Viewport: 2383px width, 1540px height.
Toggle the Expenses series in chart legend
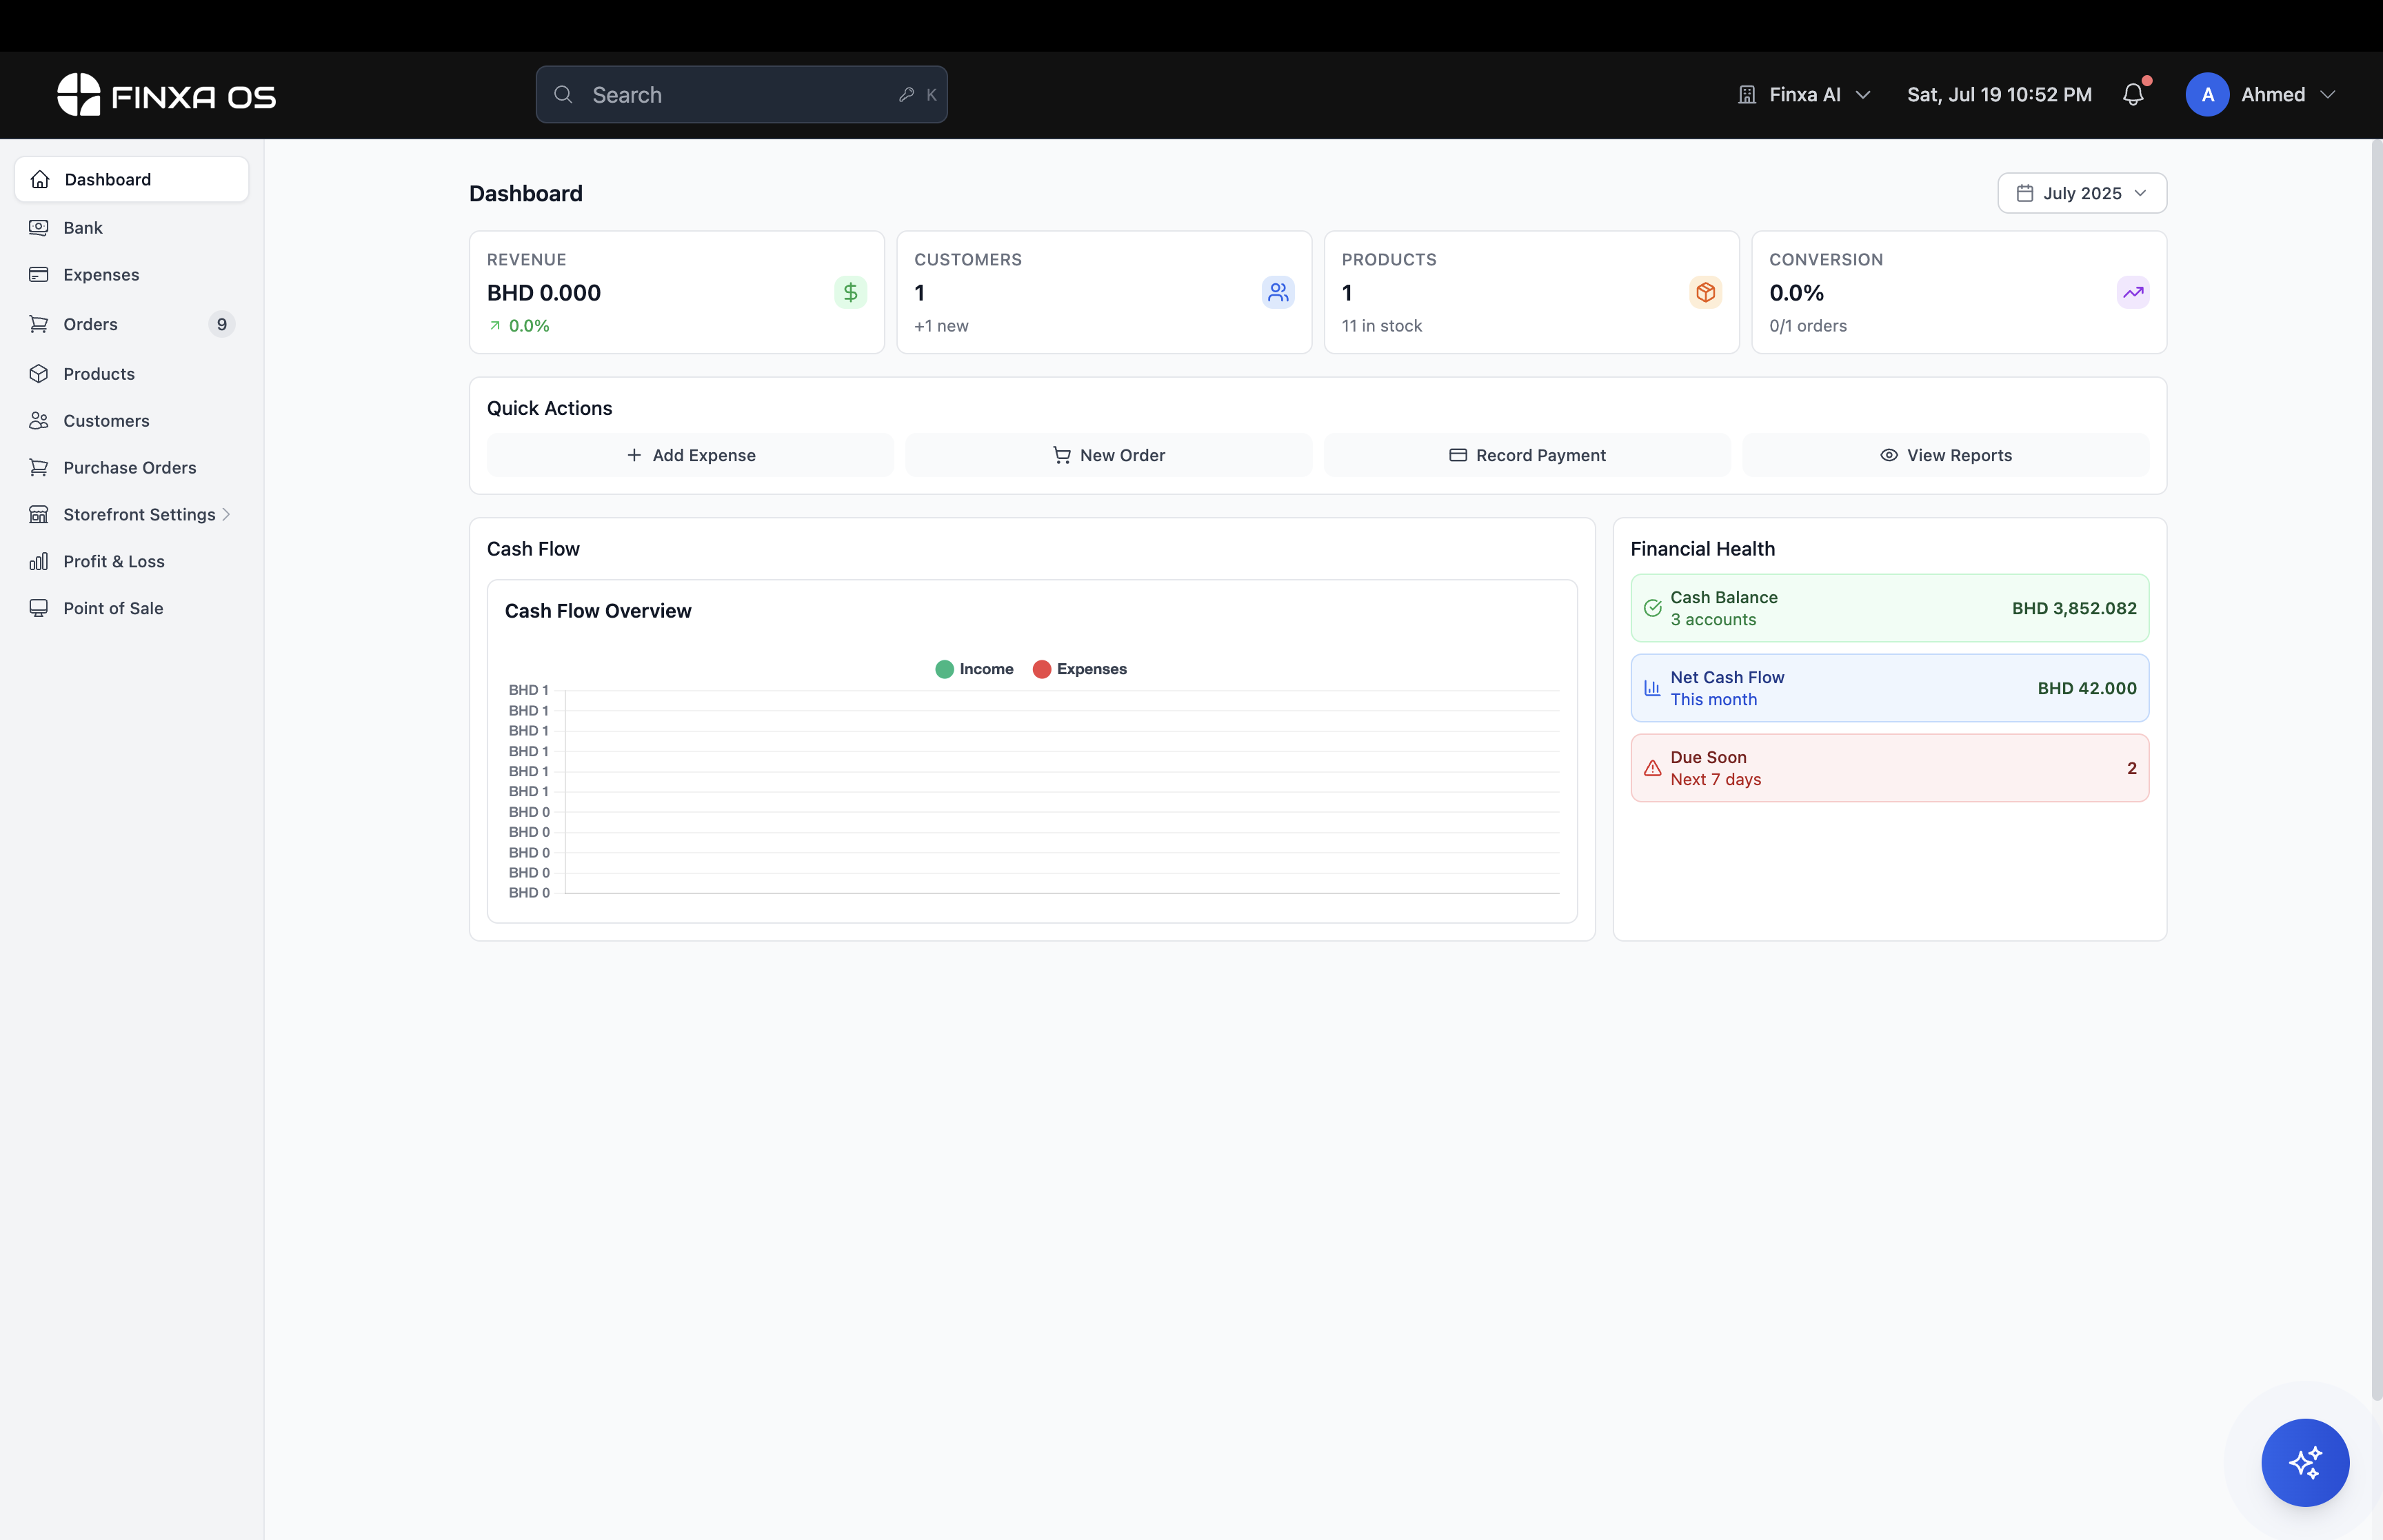(1079, 669)
